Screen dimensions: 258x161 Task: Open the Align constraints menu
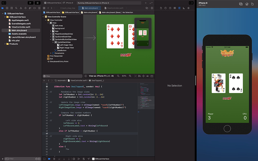point(139,76)
